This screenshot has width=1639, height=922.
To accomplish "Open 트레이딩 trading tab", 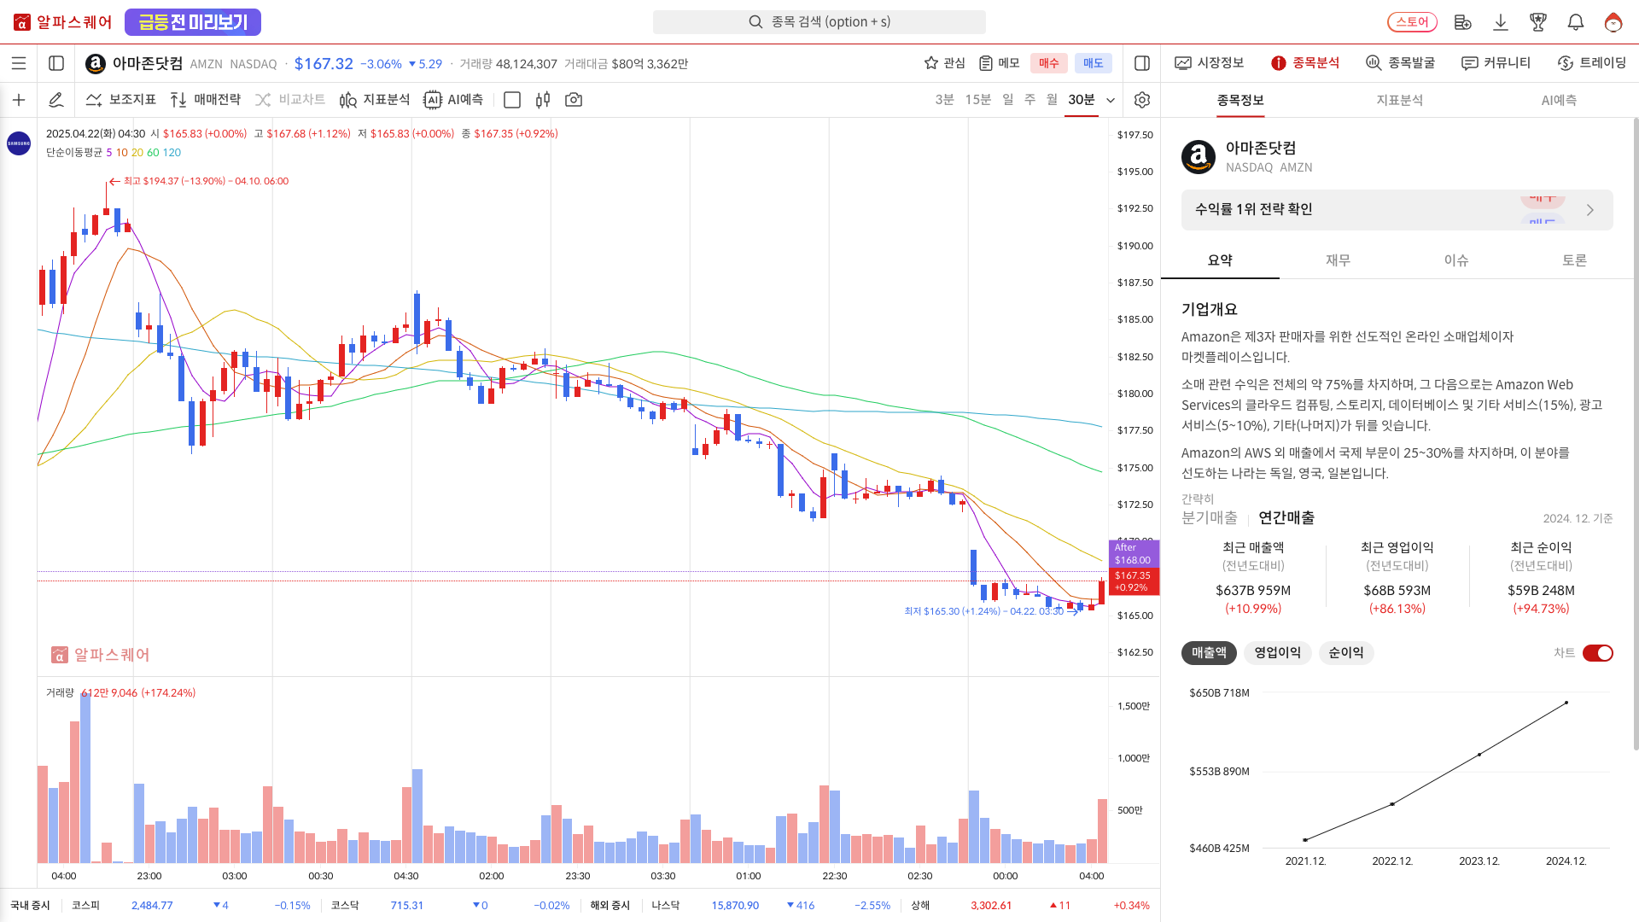I will tap(1592, 63).
